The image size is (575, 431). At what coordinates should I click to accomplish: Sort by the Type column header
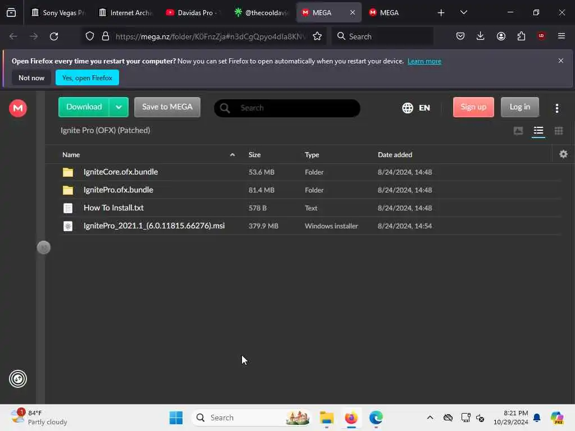[x=312, y=155]
